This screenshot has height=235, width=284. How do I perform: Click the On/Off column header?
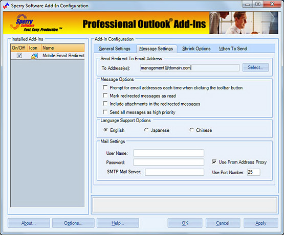(19, 48)
